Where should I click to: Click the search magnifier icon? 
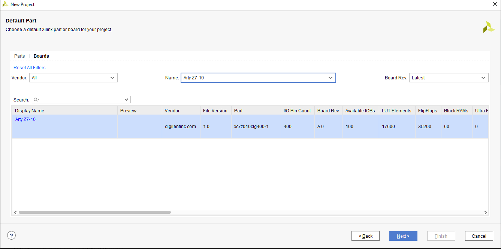coord(36,100)
